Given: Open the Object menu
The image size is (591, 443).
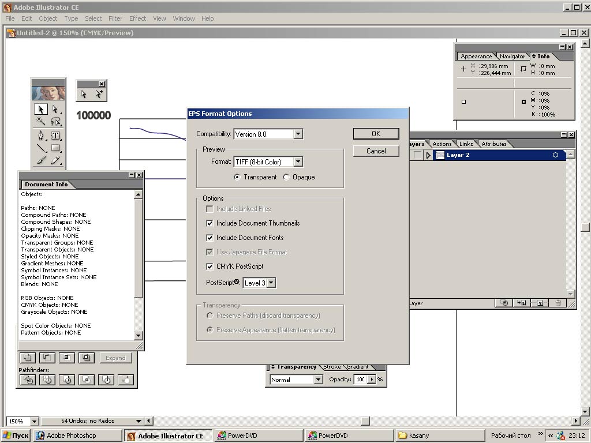Looking at the screenshot, I should [x=48, y=18].
